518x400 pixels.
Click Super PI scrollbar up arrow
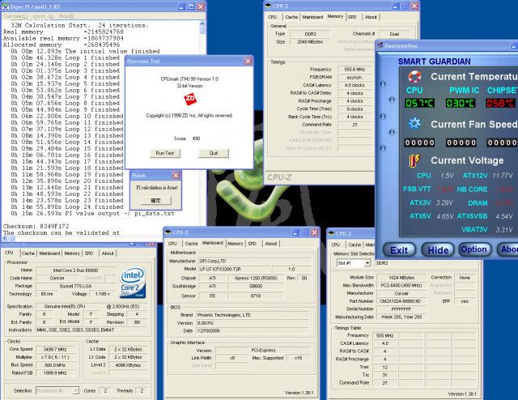(202, 23)
